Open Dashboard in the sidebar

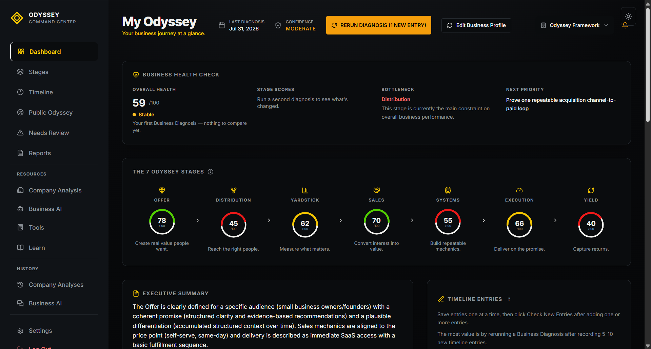tap(54, 51)
